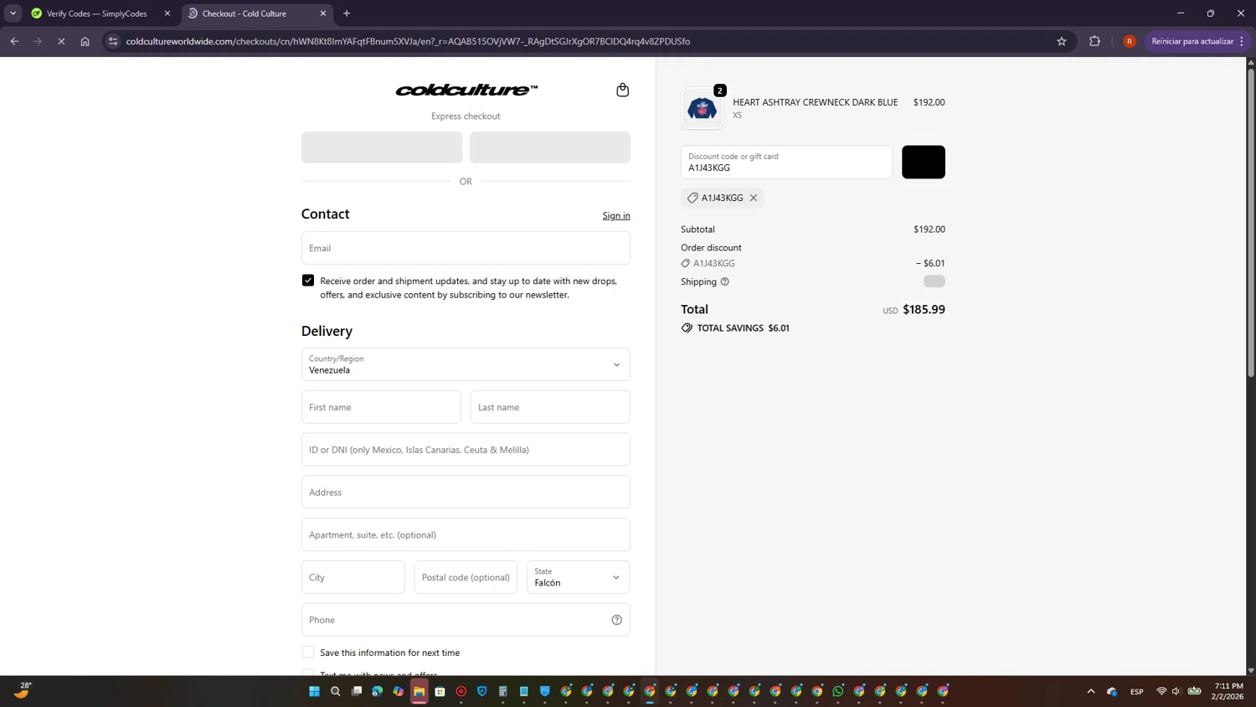
Task: Open Wi-Fi network settings tray icon
Action: pyautogui.click(x=1161, y=691)
